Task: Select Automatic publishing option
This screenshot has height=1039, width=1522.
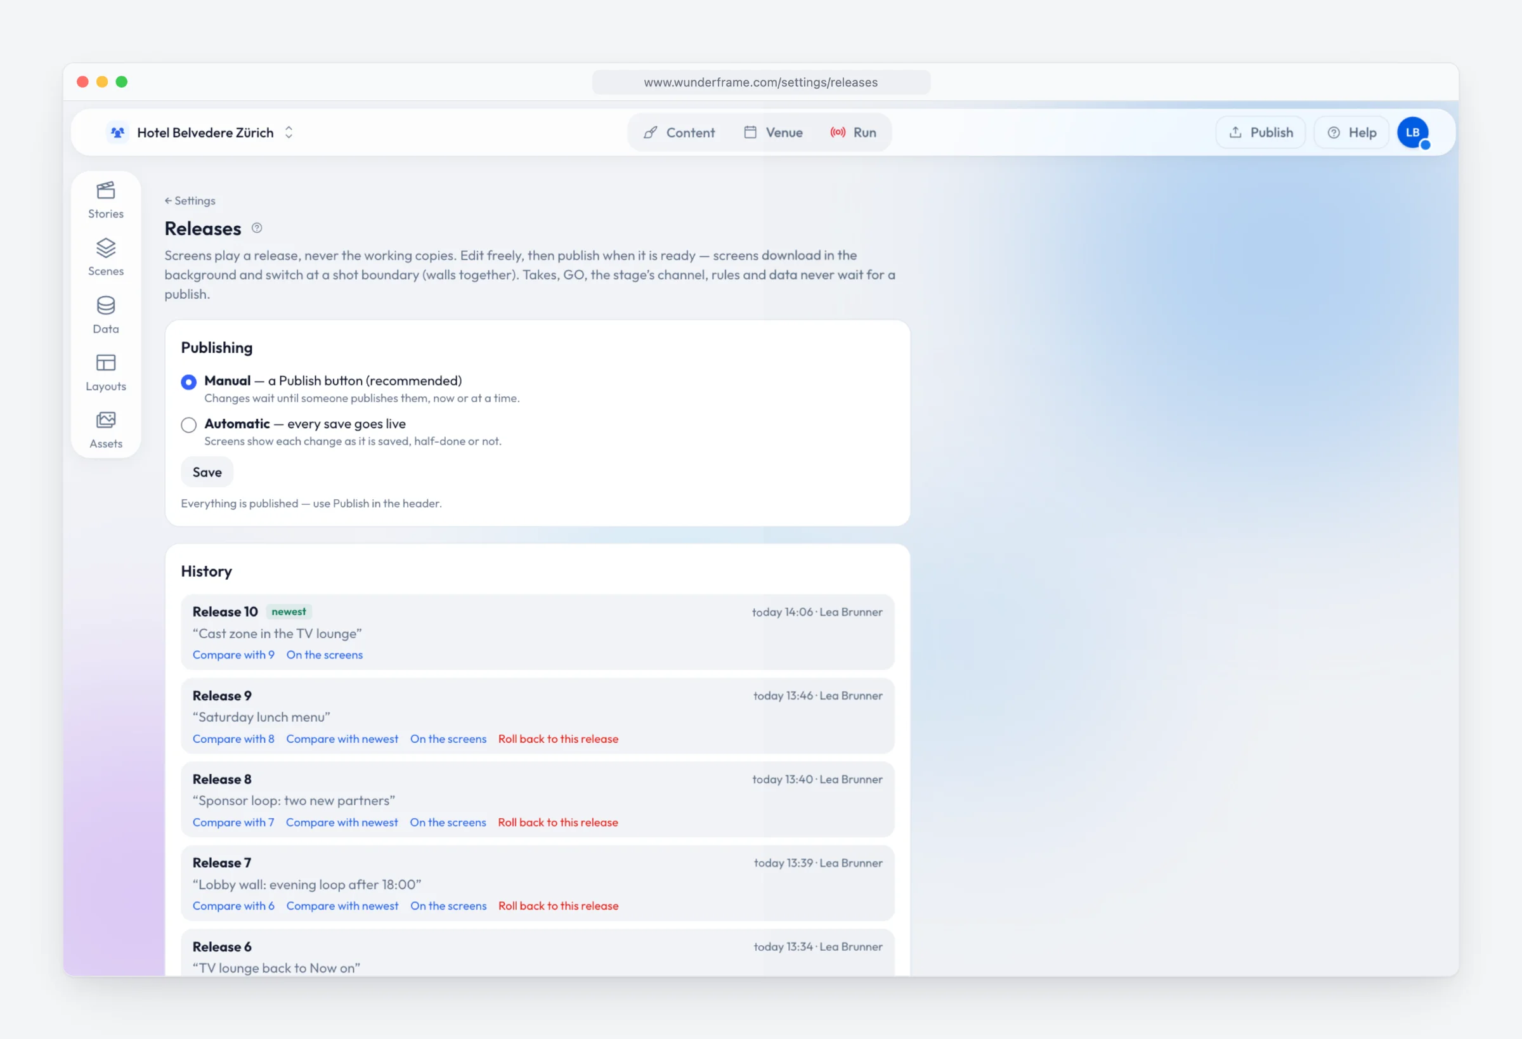Action: 188,425
